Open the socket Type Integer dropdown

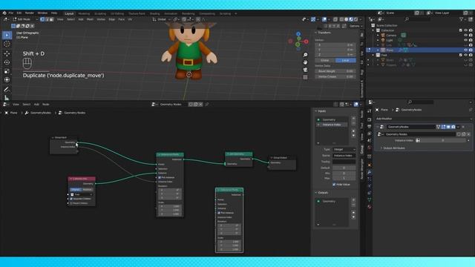point(344,150)
